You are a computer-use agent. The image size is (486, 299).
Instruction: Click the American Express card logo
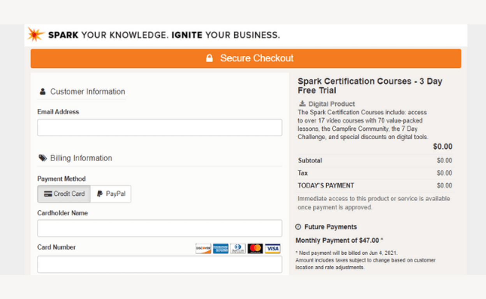pos(220,248)
